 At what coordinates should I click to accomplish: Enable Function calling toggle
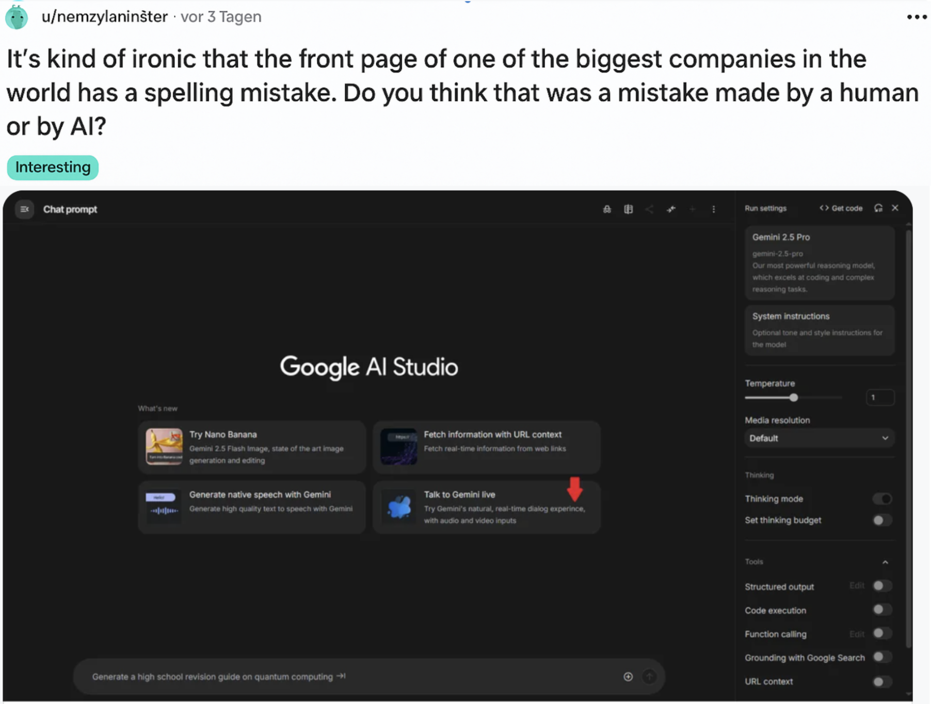point(882,633)
